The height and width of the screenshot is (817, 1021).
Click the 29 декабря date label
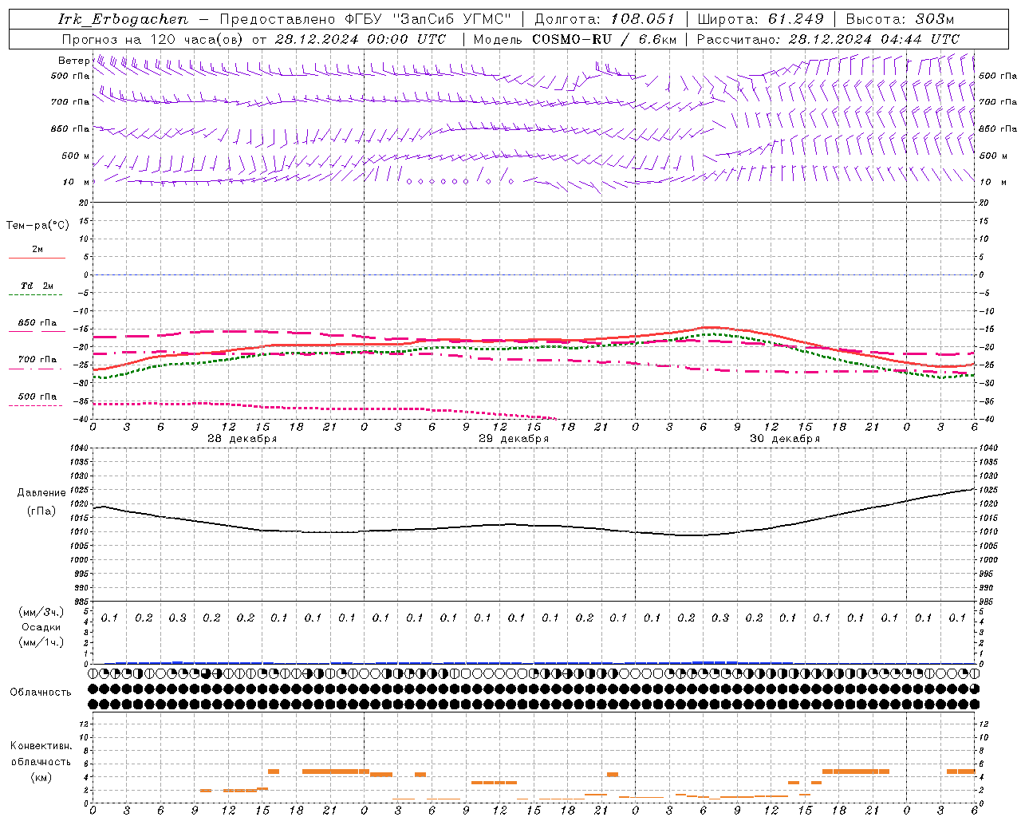514,439
